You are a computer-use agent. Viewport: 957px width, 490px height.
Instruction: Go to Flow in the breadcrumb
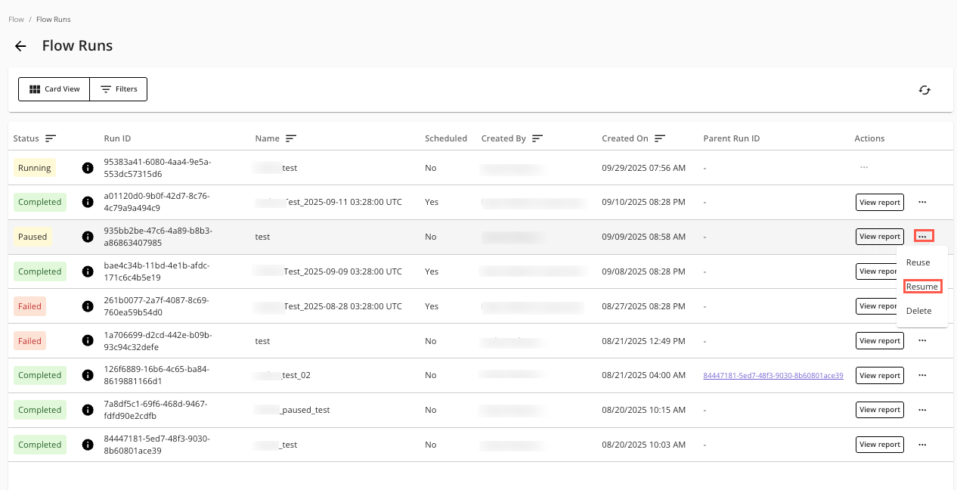click(16, 19)
